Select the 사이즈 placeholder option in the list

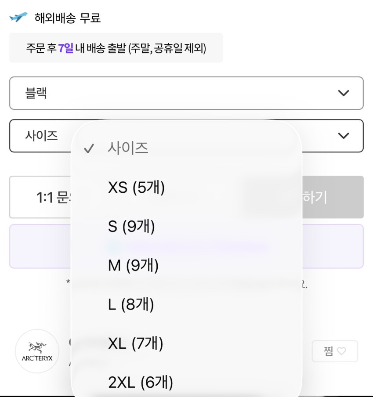pyautogui.click(x=128, y=148)
